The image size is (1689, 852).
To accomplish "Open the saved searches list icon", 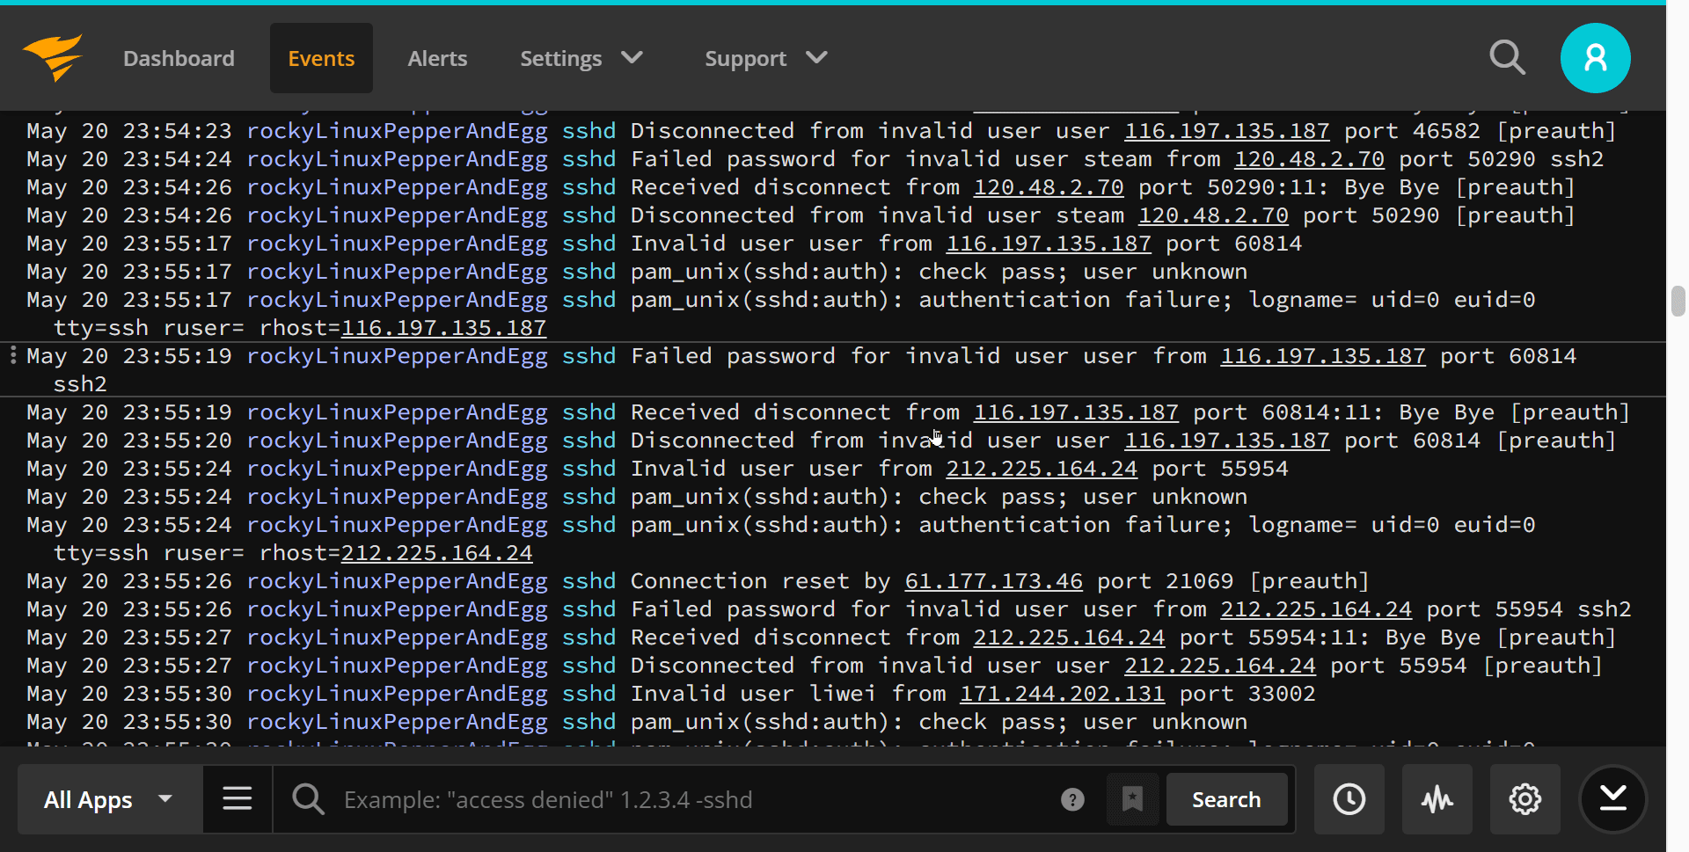I will click(238, 799).
